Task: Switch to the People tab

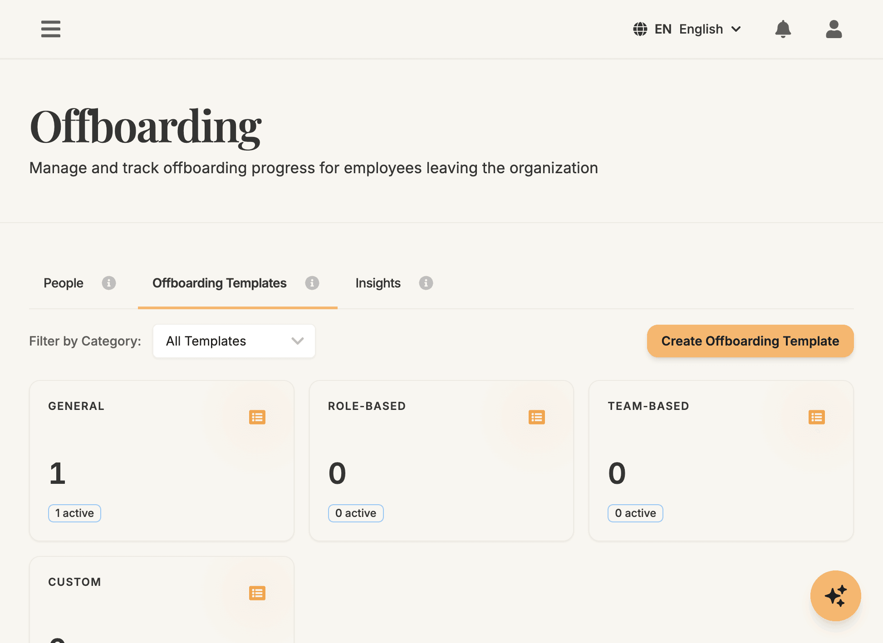Action: pos(63,283)
